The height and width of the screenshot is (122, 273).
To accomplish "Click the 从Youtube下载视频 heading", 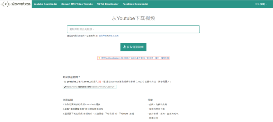I will [x=133, y=18].
